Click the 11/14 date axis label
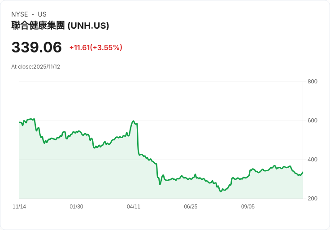Image resolution: width=330 pixels, height=230 pixels. (19, 206)
